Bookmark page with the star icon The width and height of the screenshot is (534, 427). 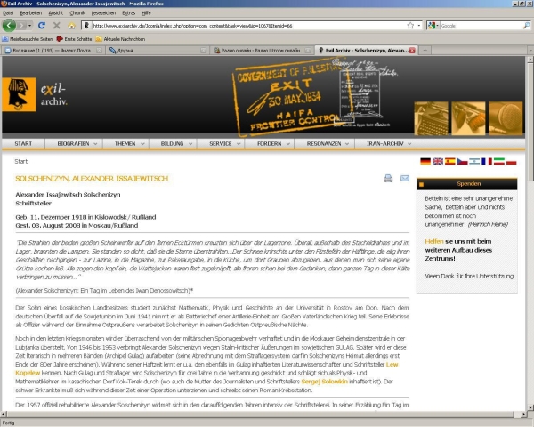point(410,26)
